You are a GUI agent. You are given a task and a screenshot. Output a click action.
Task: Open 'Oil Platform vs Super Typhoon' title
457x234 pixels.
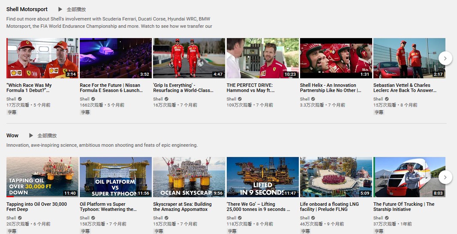point(108,207)
